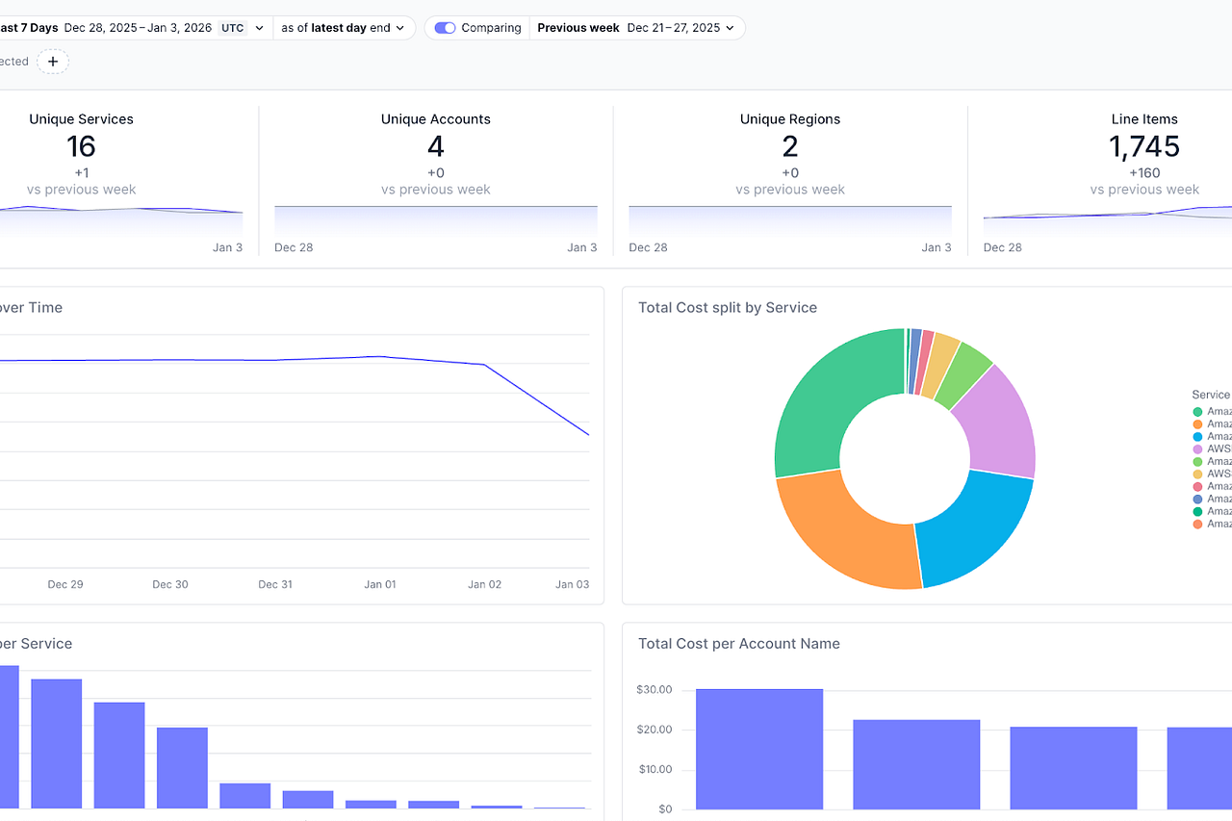Viewport: 1232px width, 821px height.
Task: Click the UTC timezone badge
Action: pos(233,28)
